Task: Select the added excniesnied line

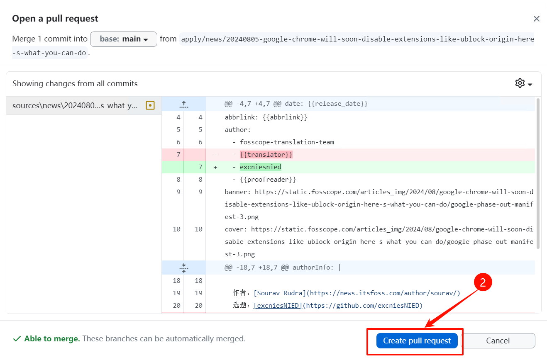Action: coord(348,167)
